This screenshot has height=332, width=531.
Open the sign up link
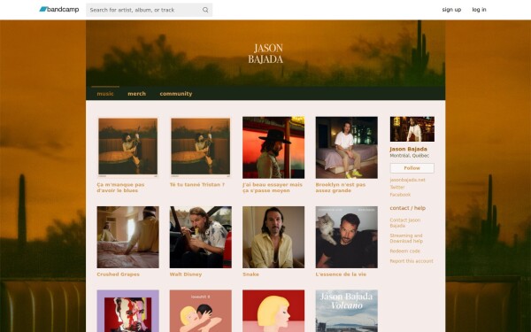click(451, 10)
